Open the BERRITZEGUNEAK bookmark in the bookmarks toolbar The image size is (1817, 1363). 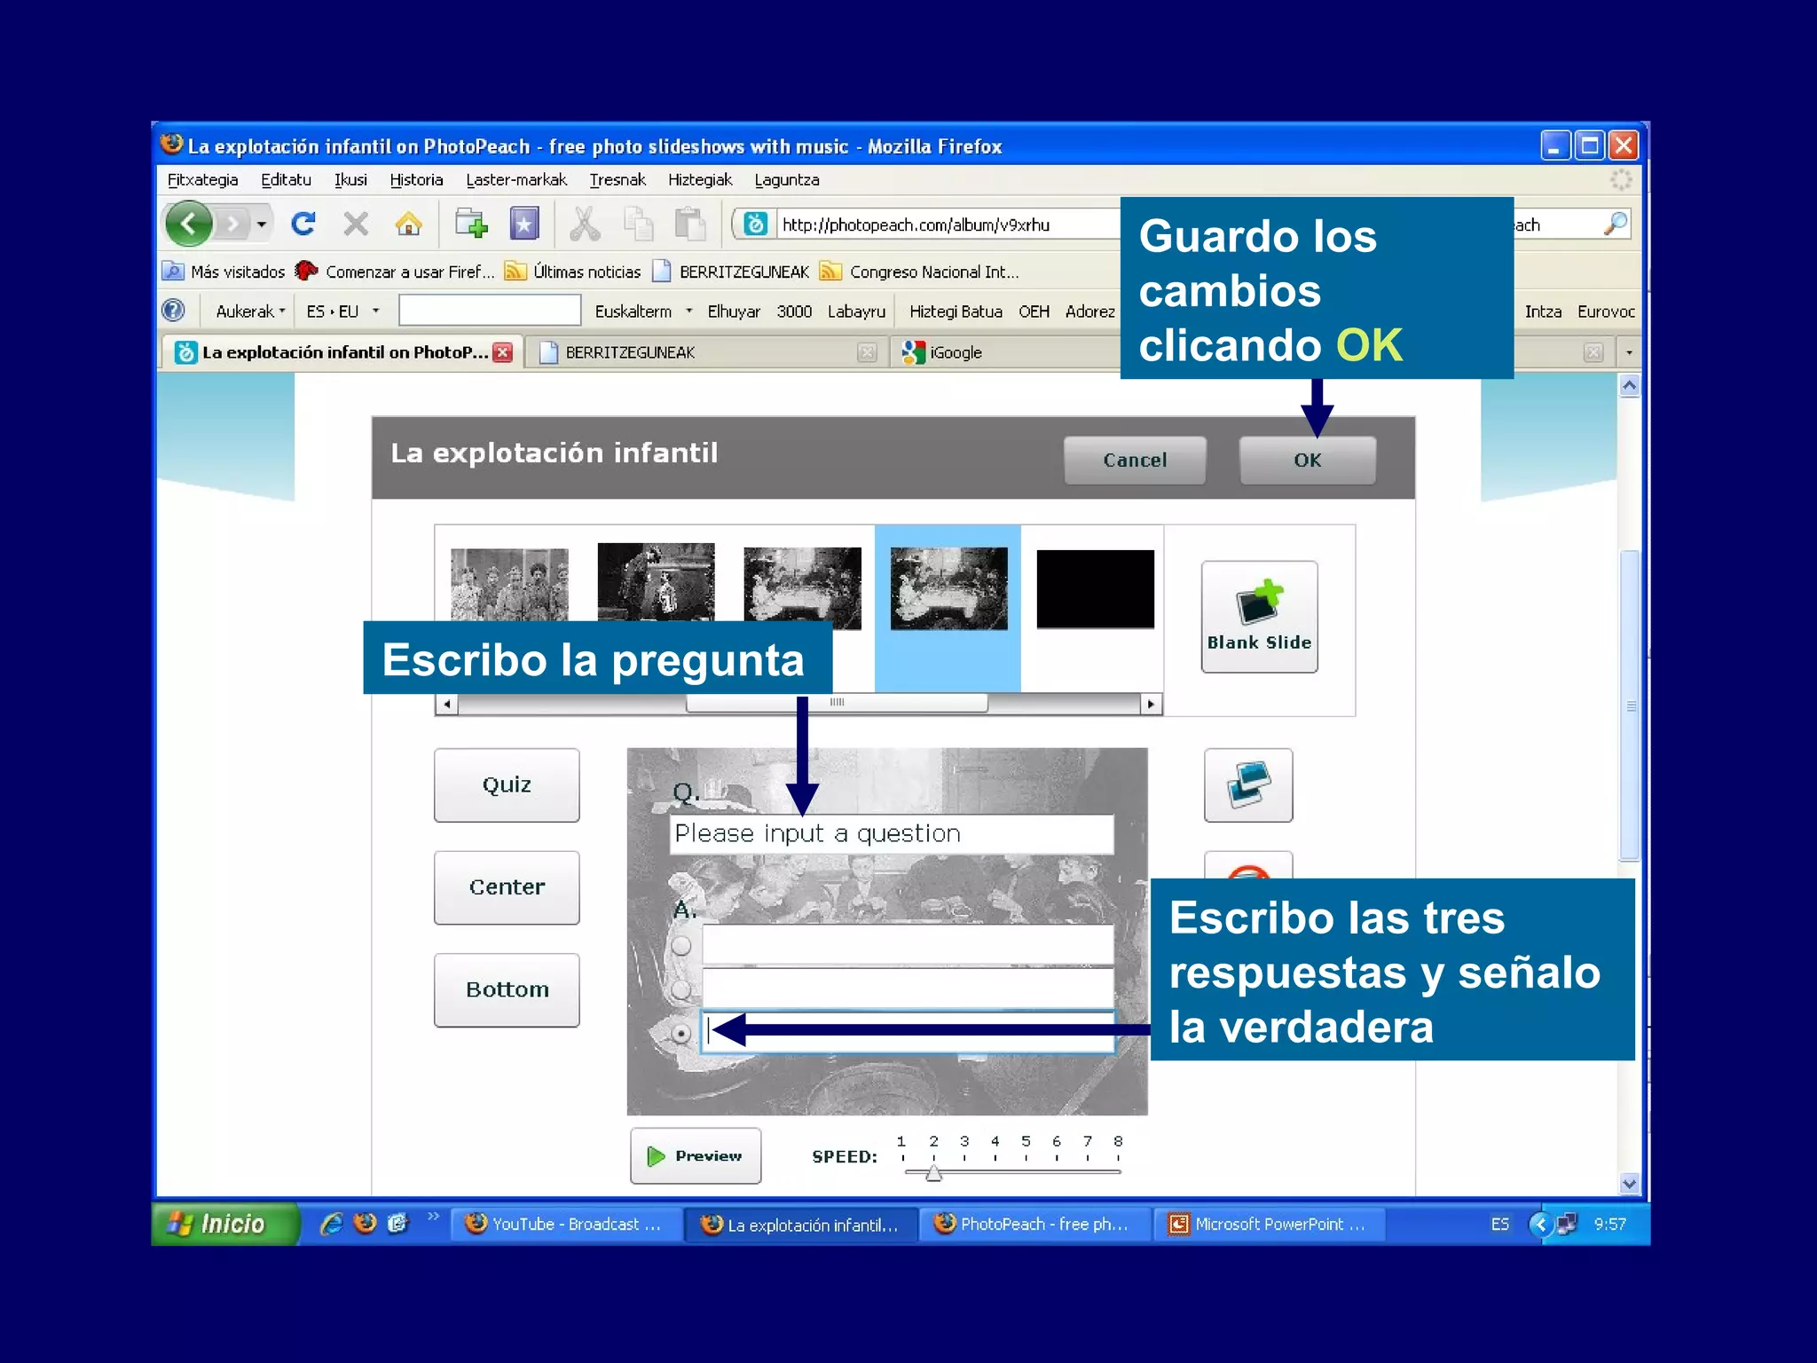coord(731,272)
